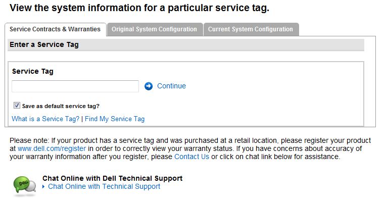
Task: Click the 'Service Tag' field label
Action: [x=33, y=72]
